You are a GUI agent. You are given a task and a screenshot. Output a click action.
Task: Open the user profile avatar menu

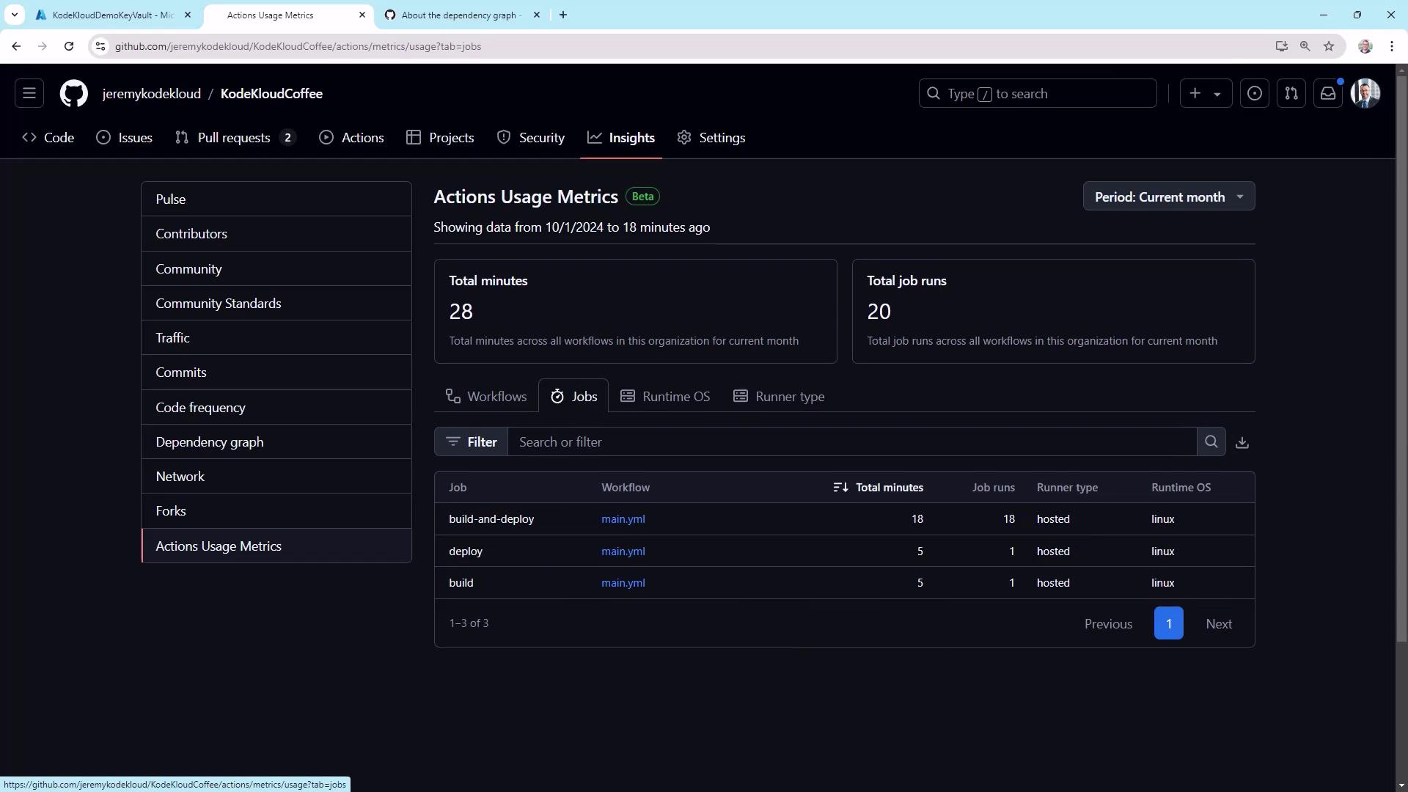(1365, 94)
